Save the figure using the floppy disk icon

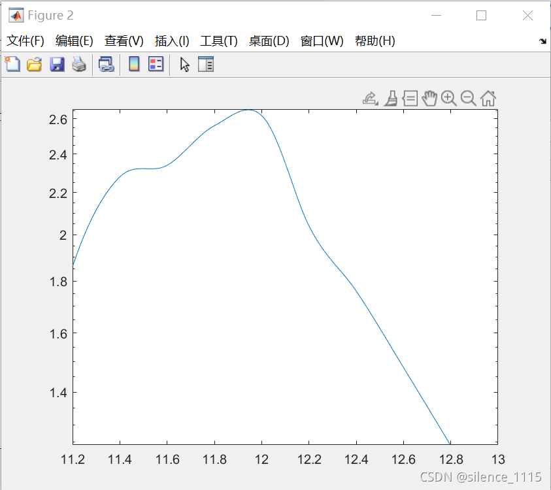tap(57, 64)
